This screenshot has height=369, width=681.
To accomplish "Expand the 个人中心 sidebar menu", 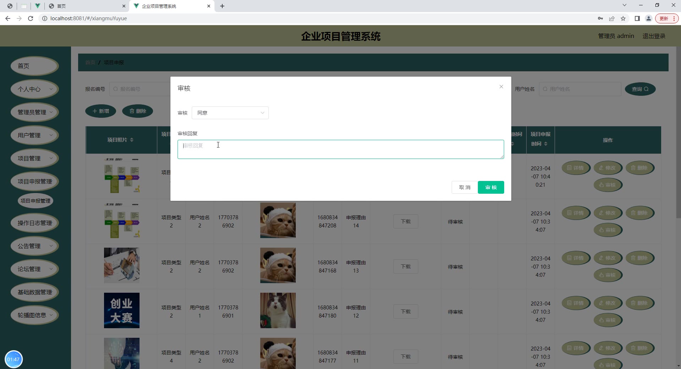I will tap(35, 89).
